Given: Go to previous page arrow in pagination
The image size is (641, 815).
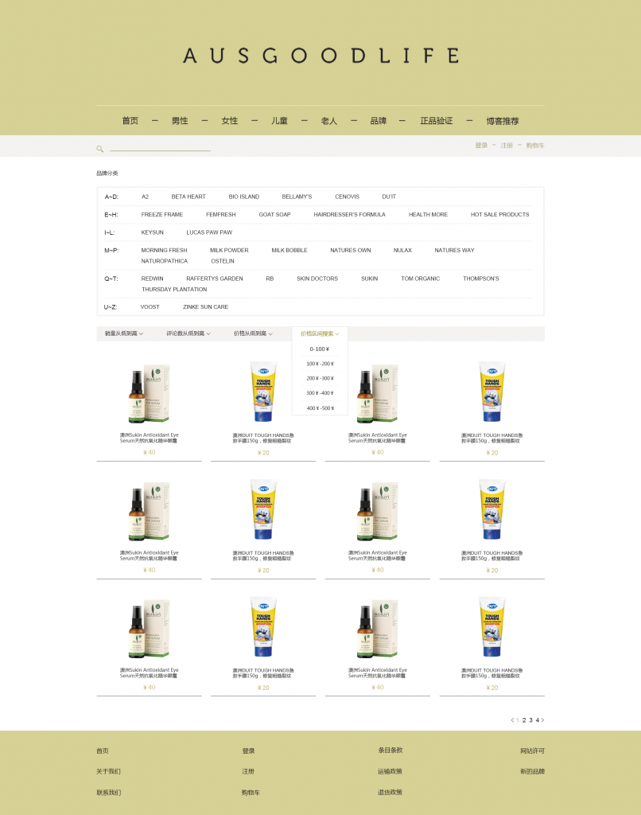Looking at the screenshot, I should click(512, 719).
